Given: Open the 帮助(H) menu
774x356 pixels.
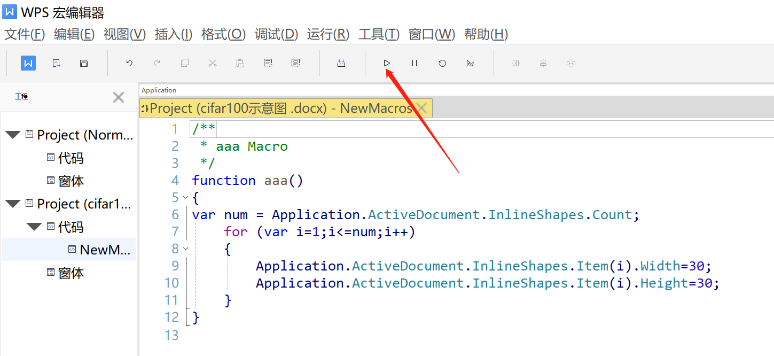Looking at the screenshot, I should coord(486,35).
